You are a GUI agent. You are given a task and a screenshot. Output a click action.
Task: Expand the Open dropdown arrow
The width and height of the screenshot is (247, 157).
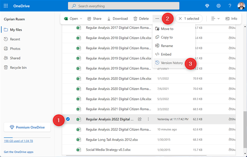pyautogui.click(x=81, y=19)
